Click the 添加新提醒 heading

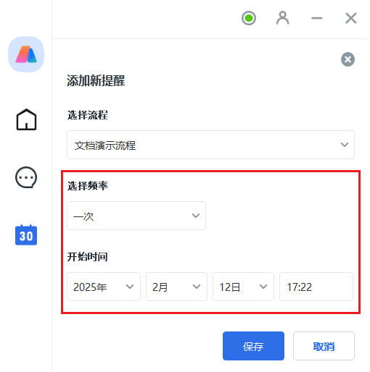[96, 80]
